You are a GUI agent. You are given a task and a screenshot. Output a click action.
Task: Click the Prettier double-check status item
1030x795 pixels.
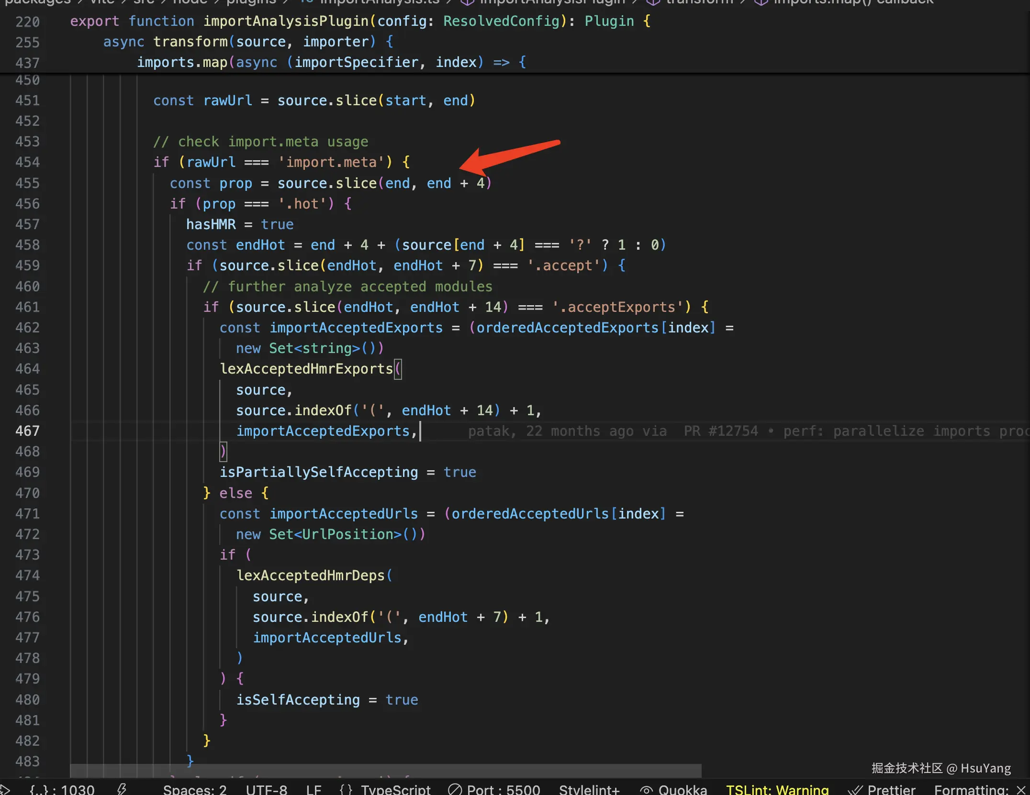tap(882, 789)
